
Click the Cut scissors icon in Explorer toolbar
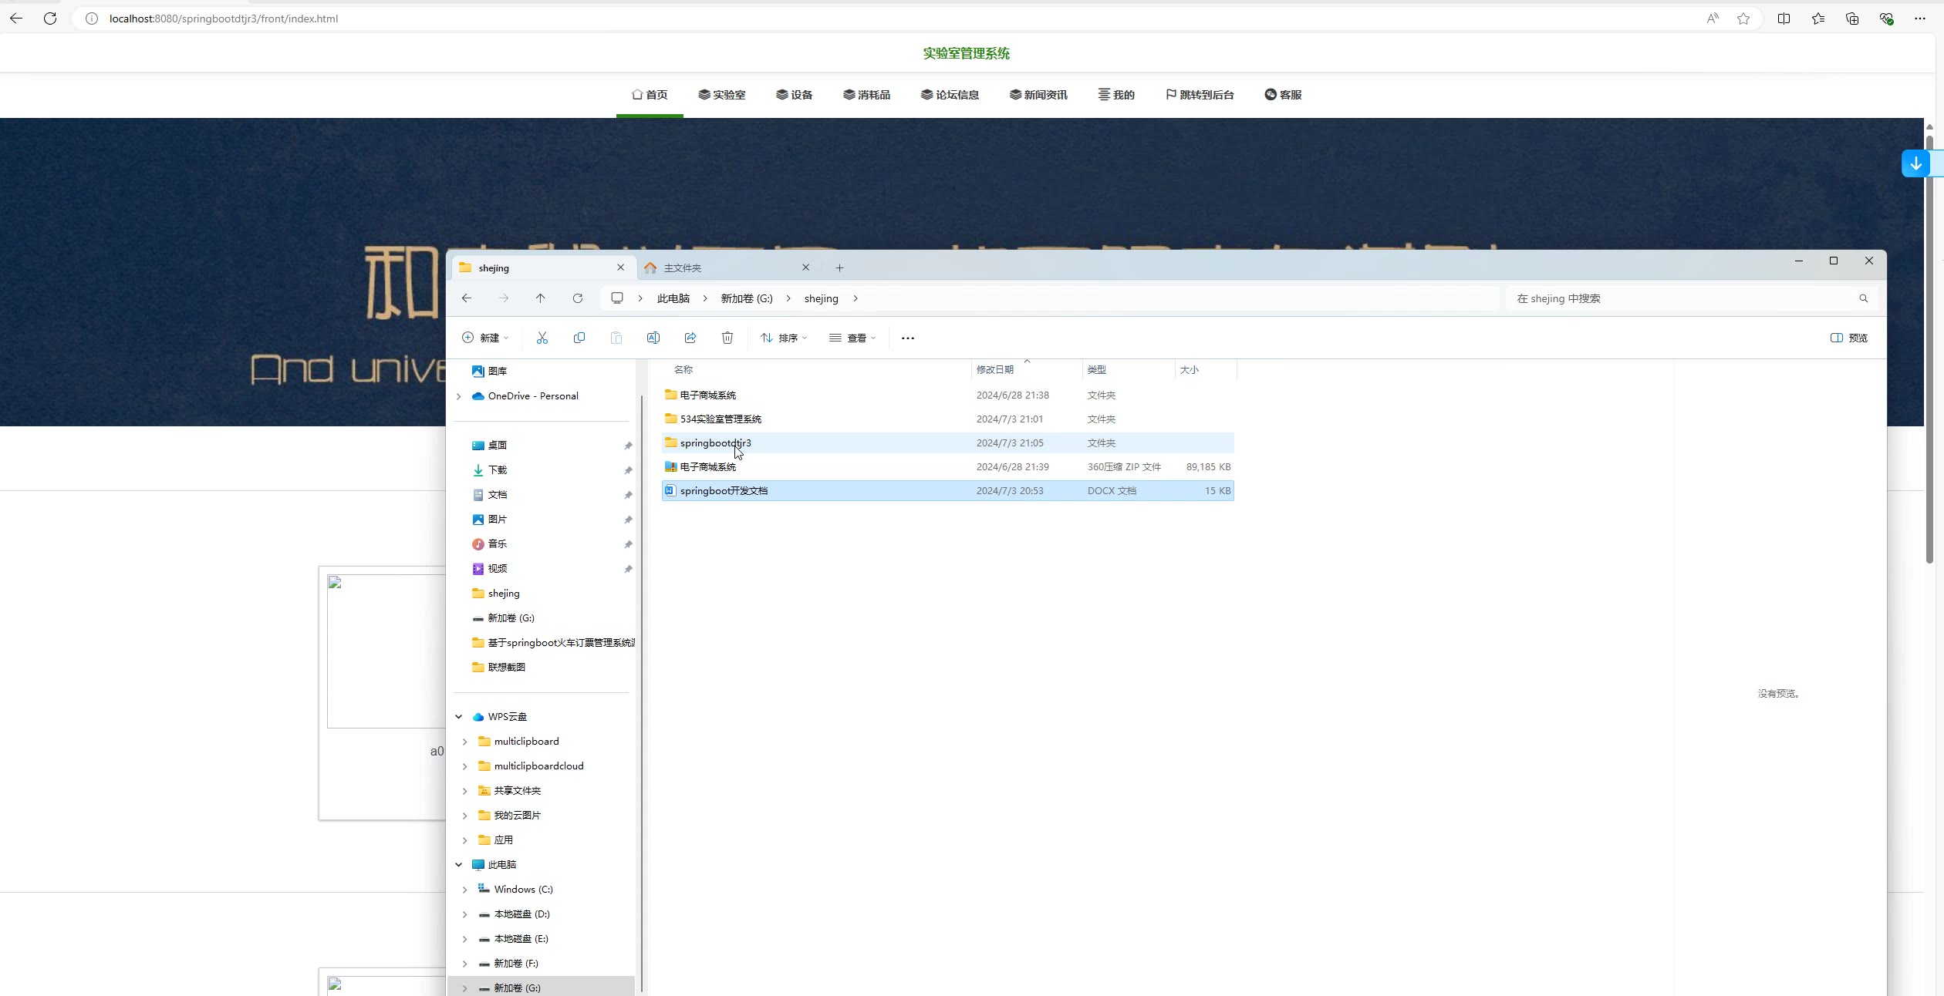pyautogui.click(x=542, y=338)
